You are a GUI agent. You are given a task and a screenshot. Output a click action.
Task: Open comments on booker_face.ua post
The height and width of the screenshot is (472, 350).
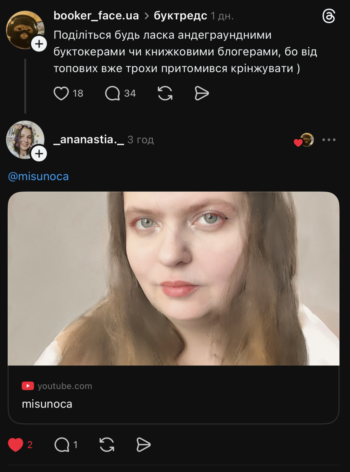point(113,93)
